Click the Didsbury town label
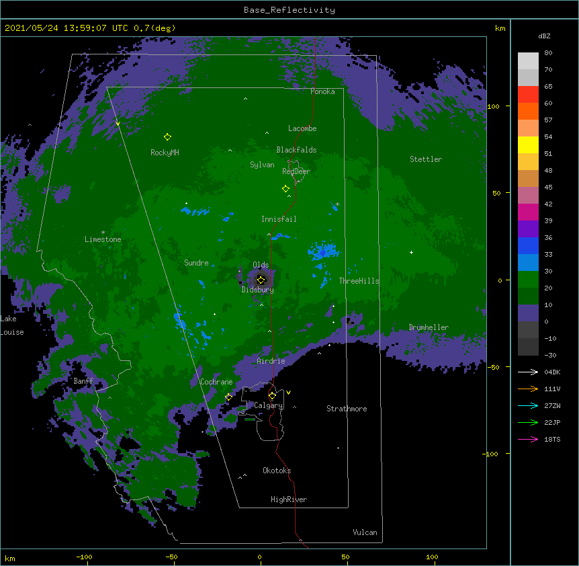This screenshot has height=566, width=579. point(258,290)
